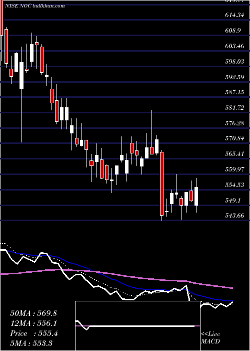Screen dimensions: 250x351
Task: Click the 603.46 price axis label
Action: click(x=234, y=46)
